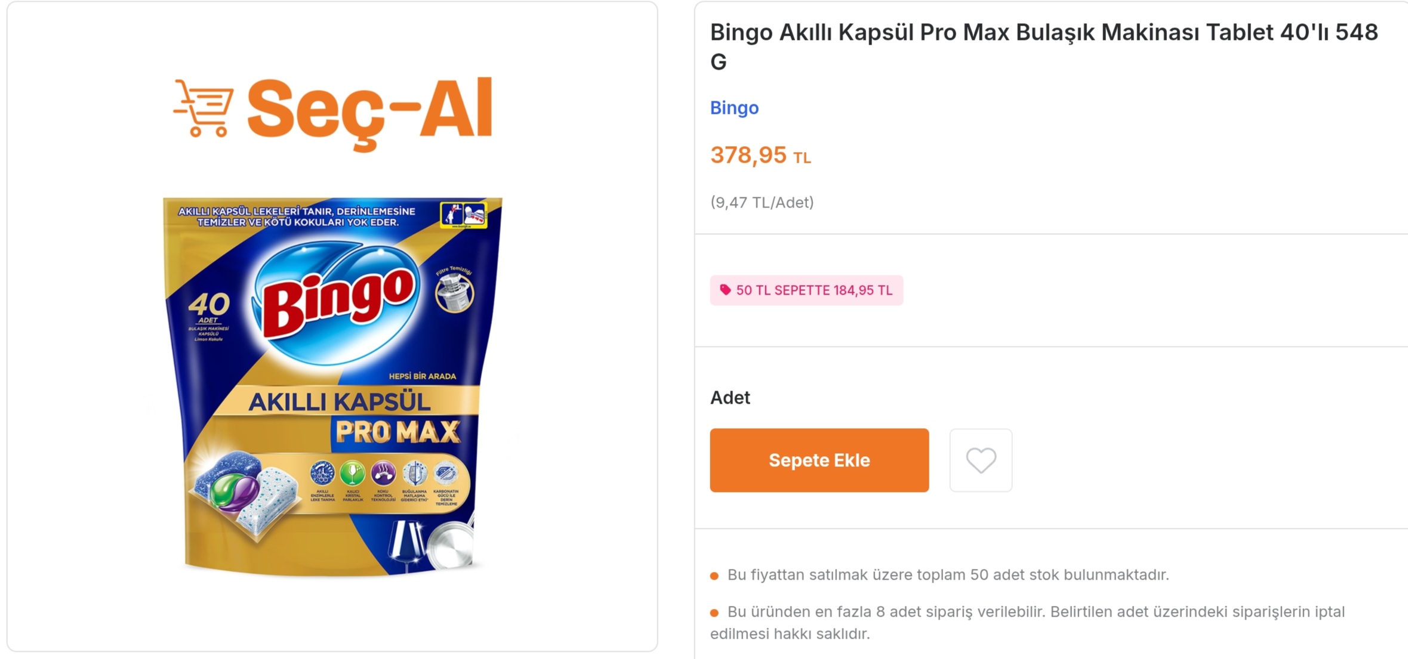
Task: Click the pink tag icon in promo badge
Action: pyautogui.click(x=725, y=290)
